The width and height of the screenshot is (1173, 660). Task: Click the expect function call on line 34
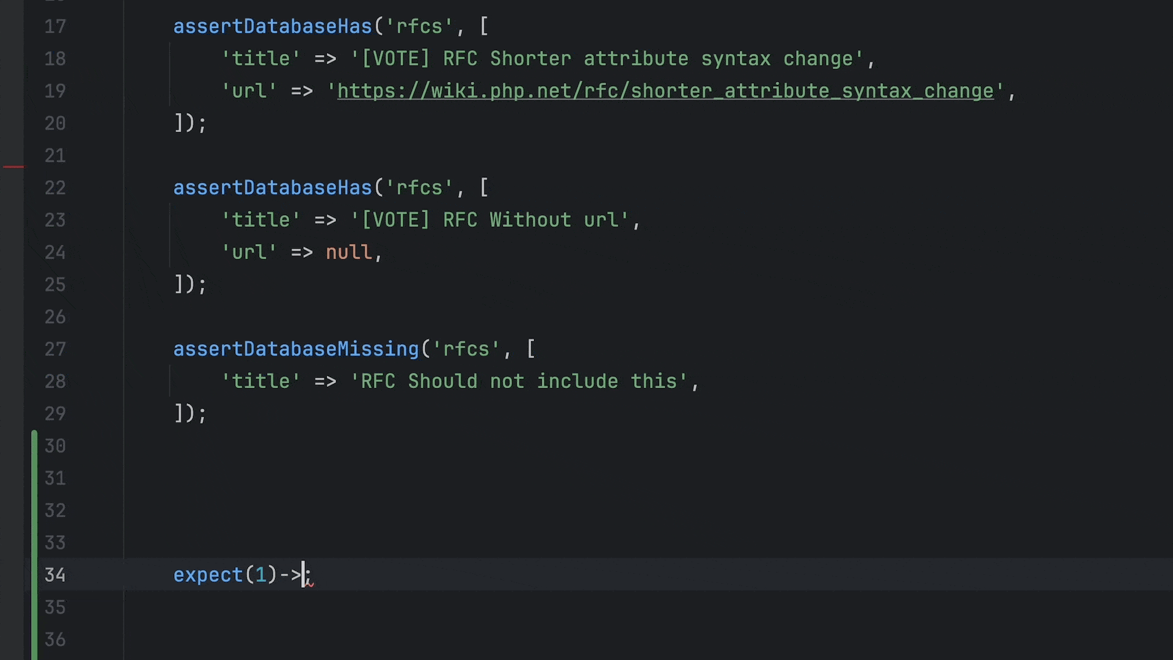click(208, 575)
